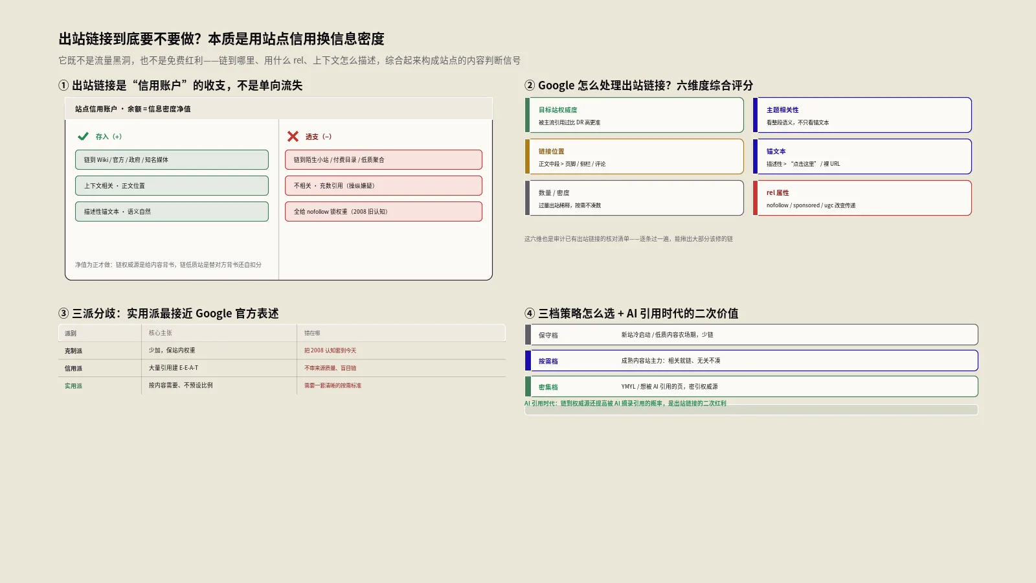
Task: Select the 按需档 strategy row
Action: click(x=751, y=361)
